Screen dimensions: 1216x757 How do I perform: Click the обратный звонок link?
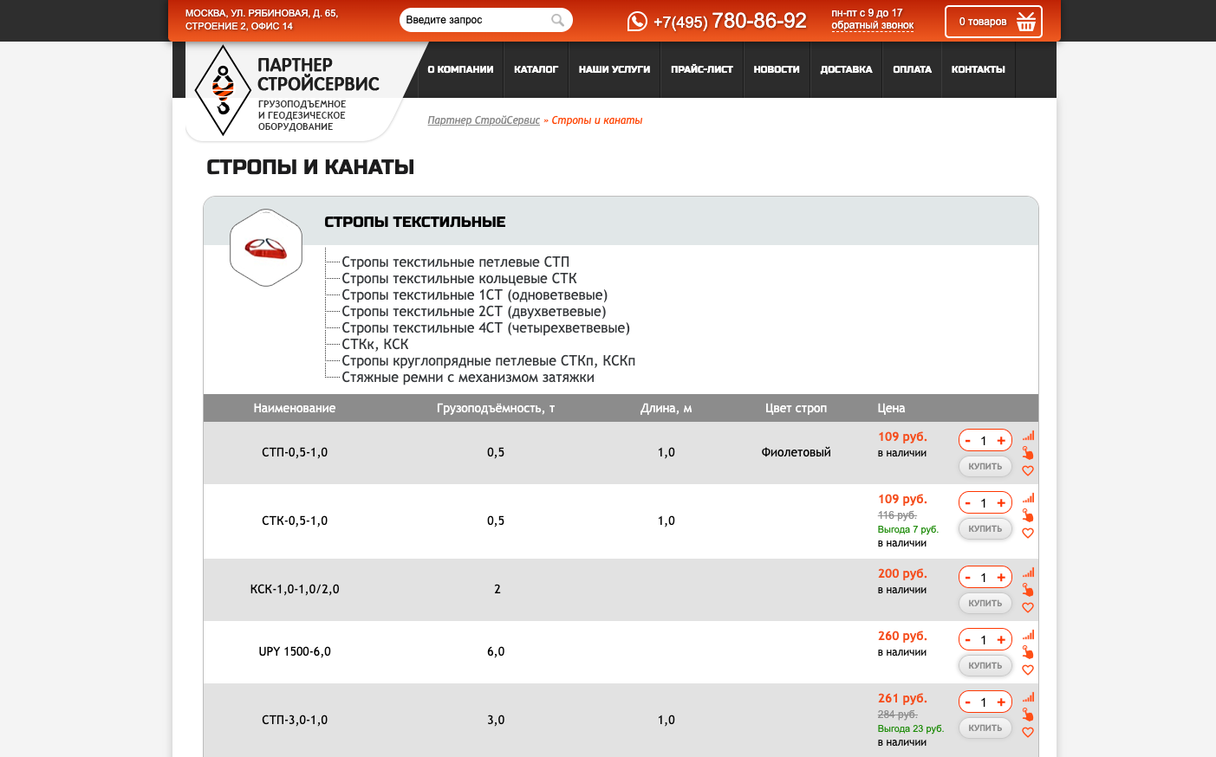click(x=872, y=26)
